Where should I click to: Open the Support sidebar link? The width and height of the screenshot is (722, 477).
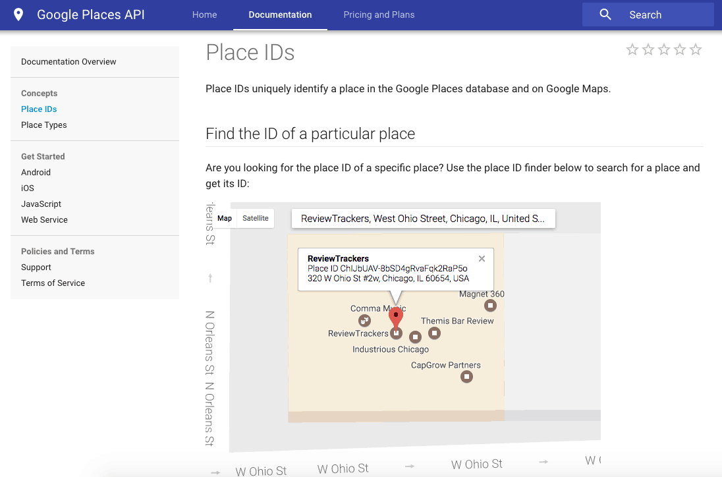[36, 267]
